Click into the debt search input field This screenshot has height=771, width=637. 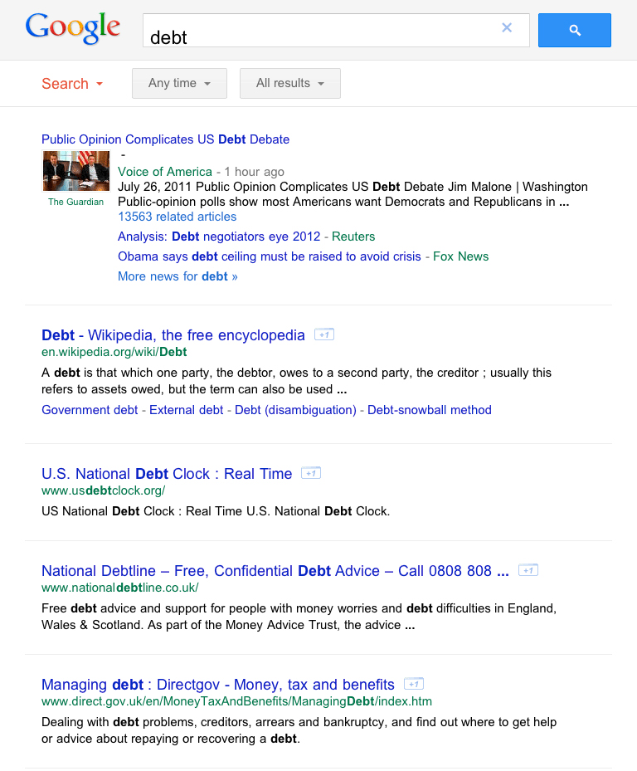point(319,31)
